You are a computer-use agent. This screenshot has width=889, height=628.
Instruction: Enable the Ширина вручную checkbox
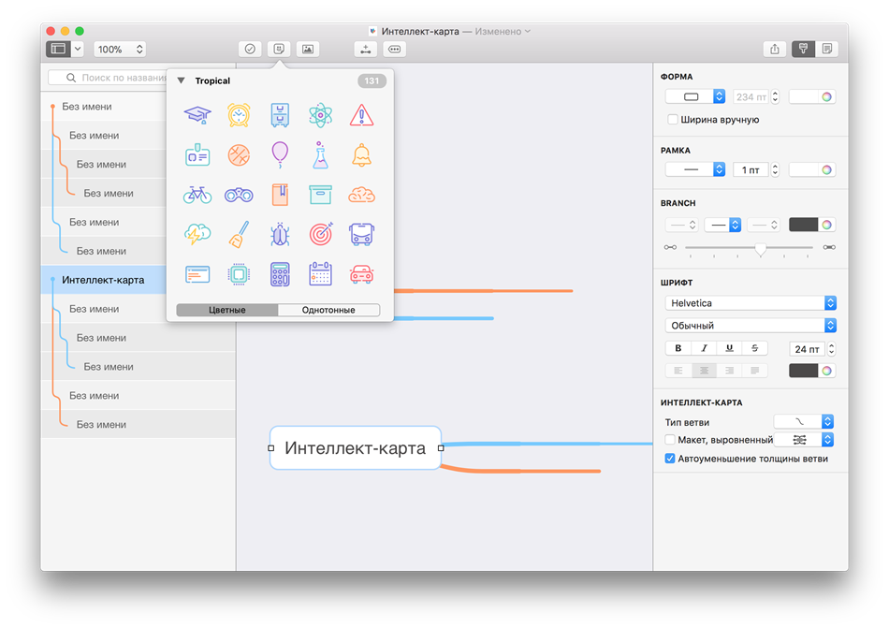pyautogui.click(x=672, y=120)
